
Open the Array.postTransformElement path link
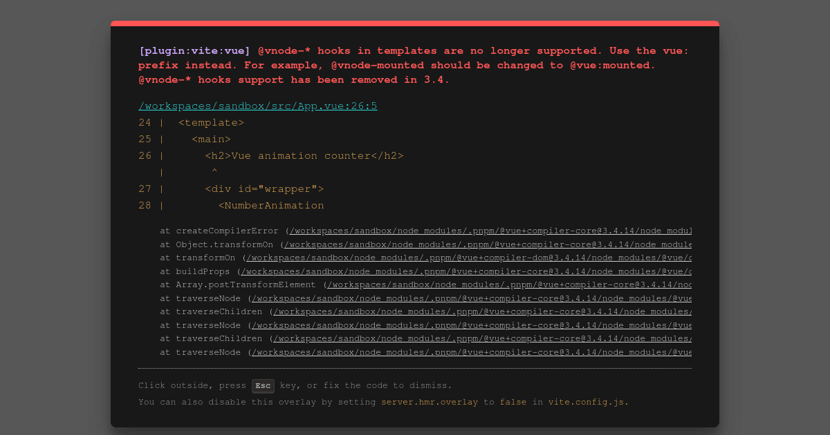click(510, 284)
